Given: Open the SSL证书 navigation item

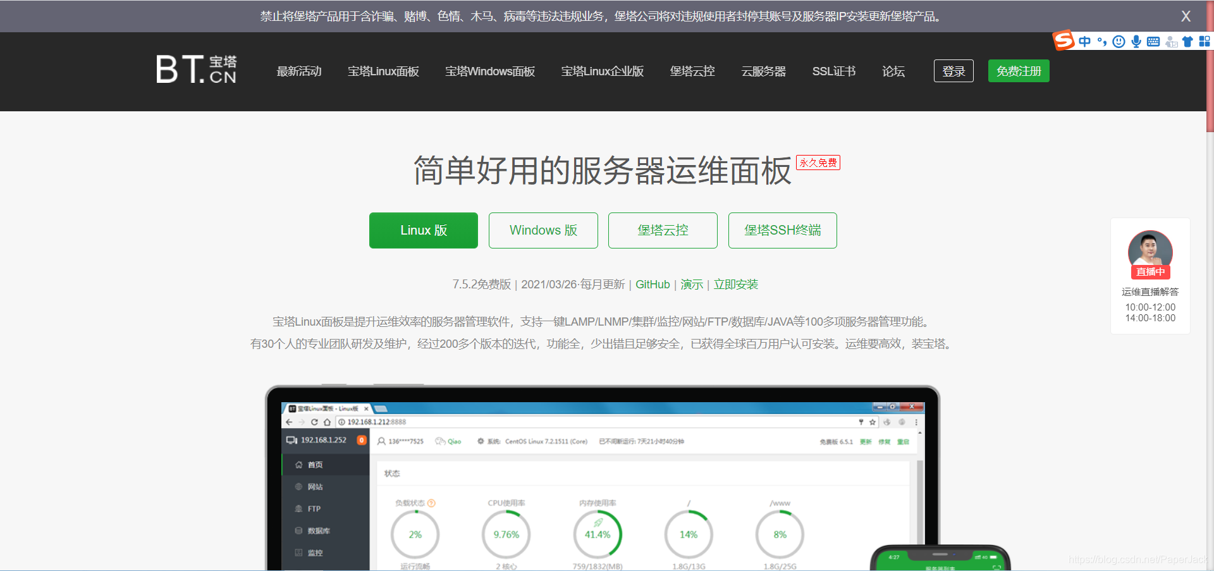Looking at the screenshot, I should (x=834, y=71).
